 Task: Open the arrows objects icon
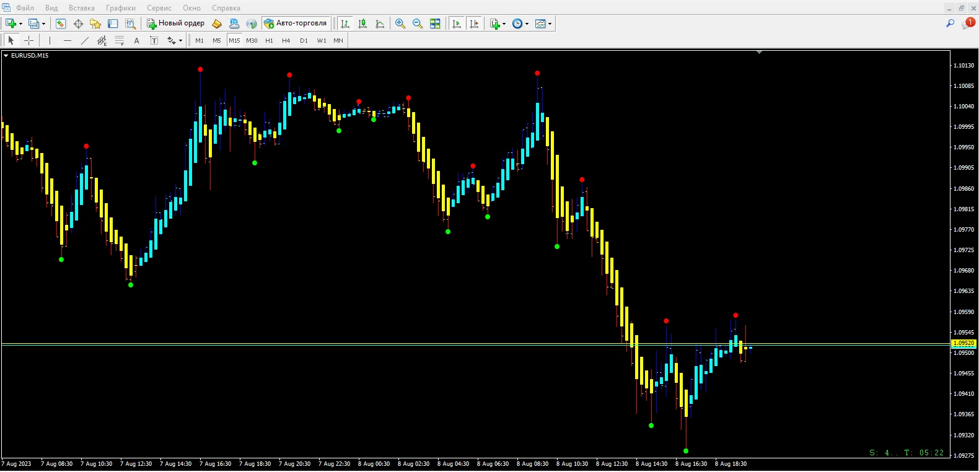coord(171,40)
